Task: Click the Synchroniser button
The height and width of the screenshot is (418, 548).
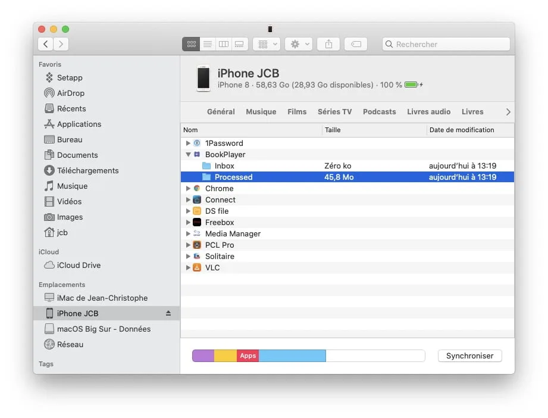Action: pos(469,355)
